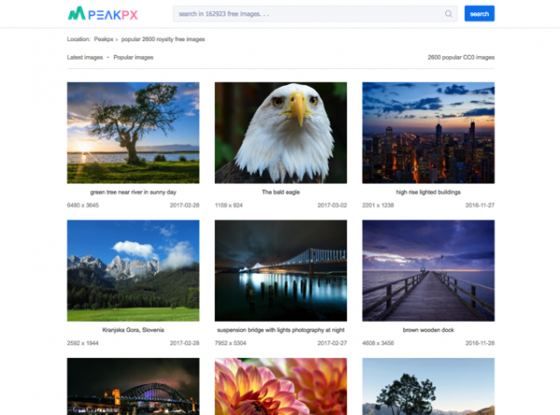
Task: Click 'Kranjska Gora, Slovenia' caption link
Action: pyautogui.click(x=133, y=330)
